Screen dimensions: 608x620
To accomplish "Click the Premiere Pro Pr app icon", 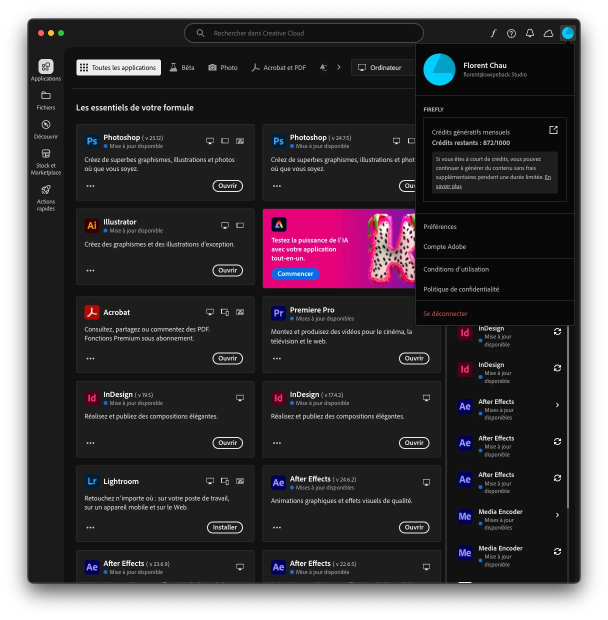I will tap(278, 313).
